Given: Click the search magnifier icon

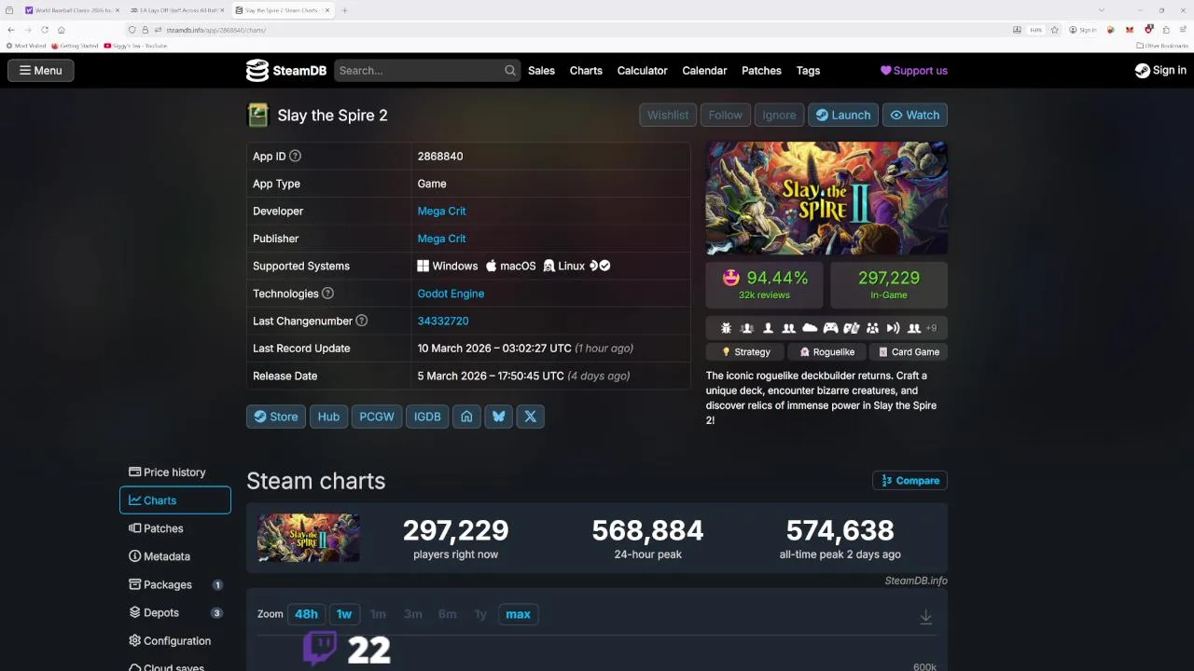Looking at the screenshot, I should 510,71.
